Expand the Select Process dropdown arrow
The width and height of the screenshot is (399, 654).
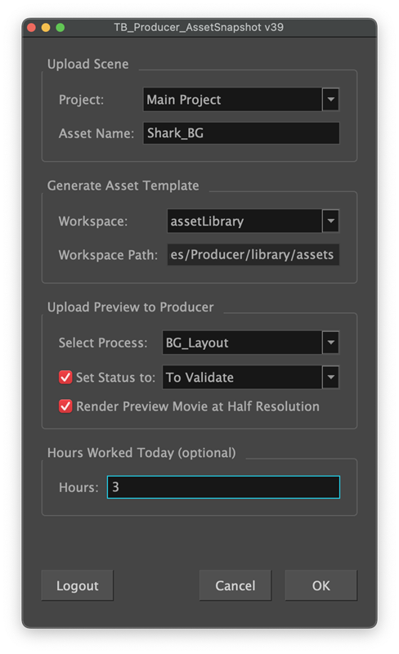click(330, 343)
